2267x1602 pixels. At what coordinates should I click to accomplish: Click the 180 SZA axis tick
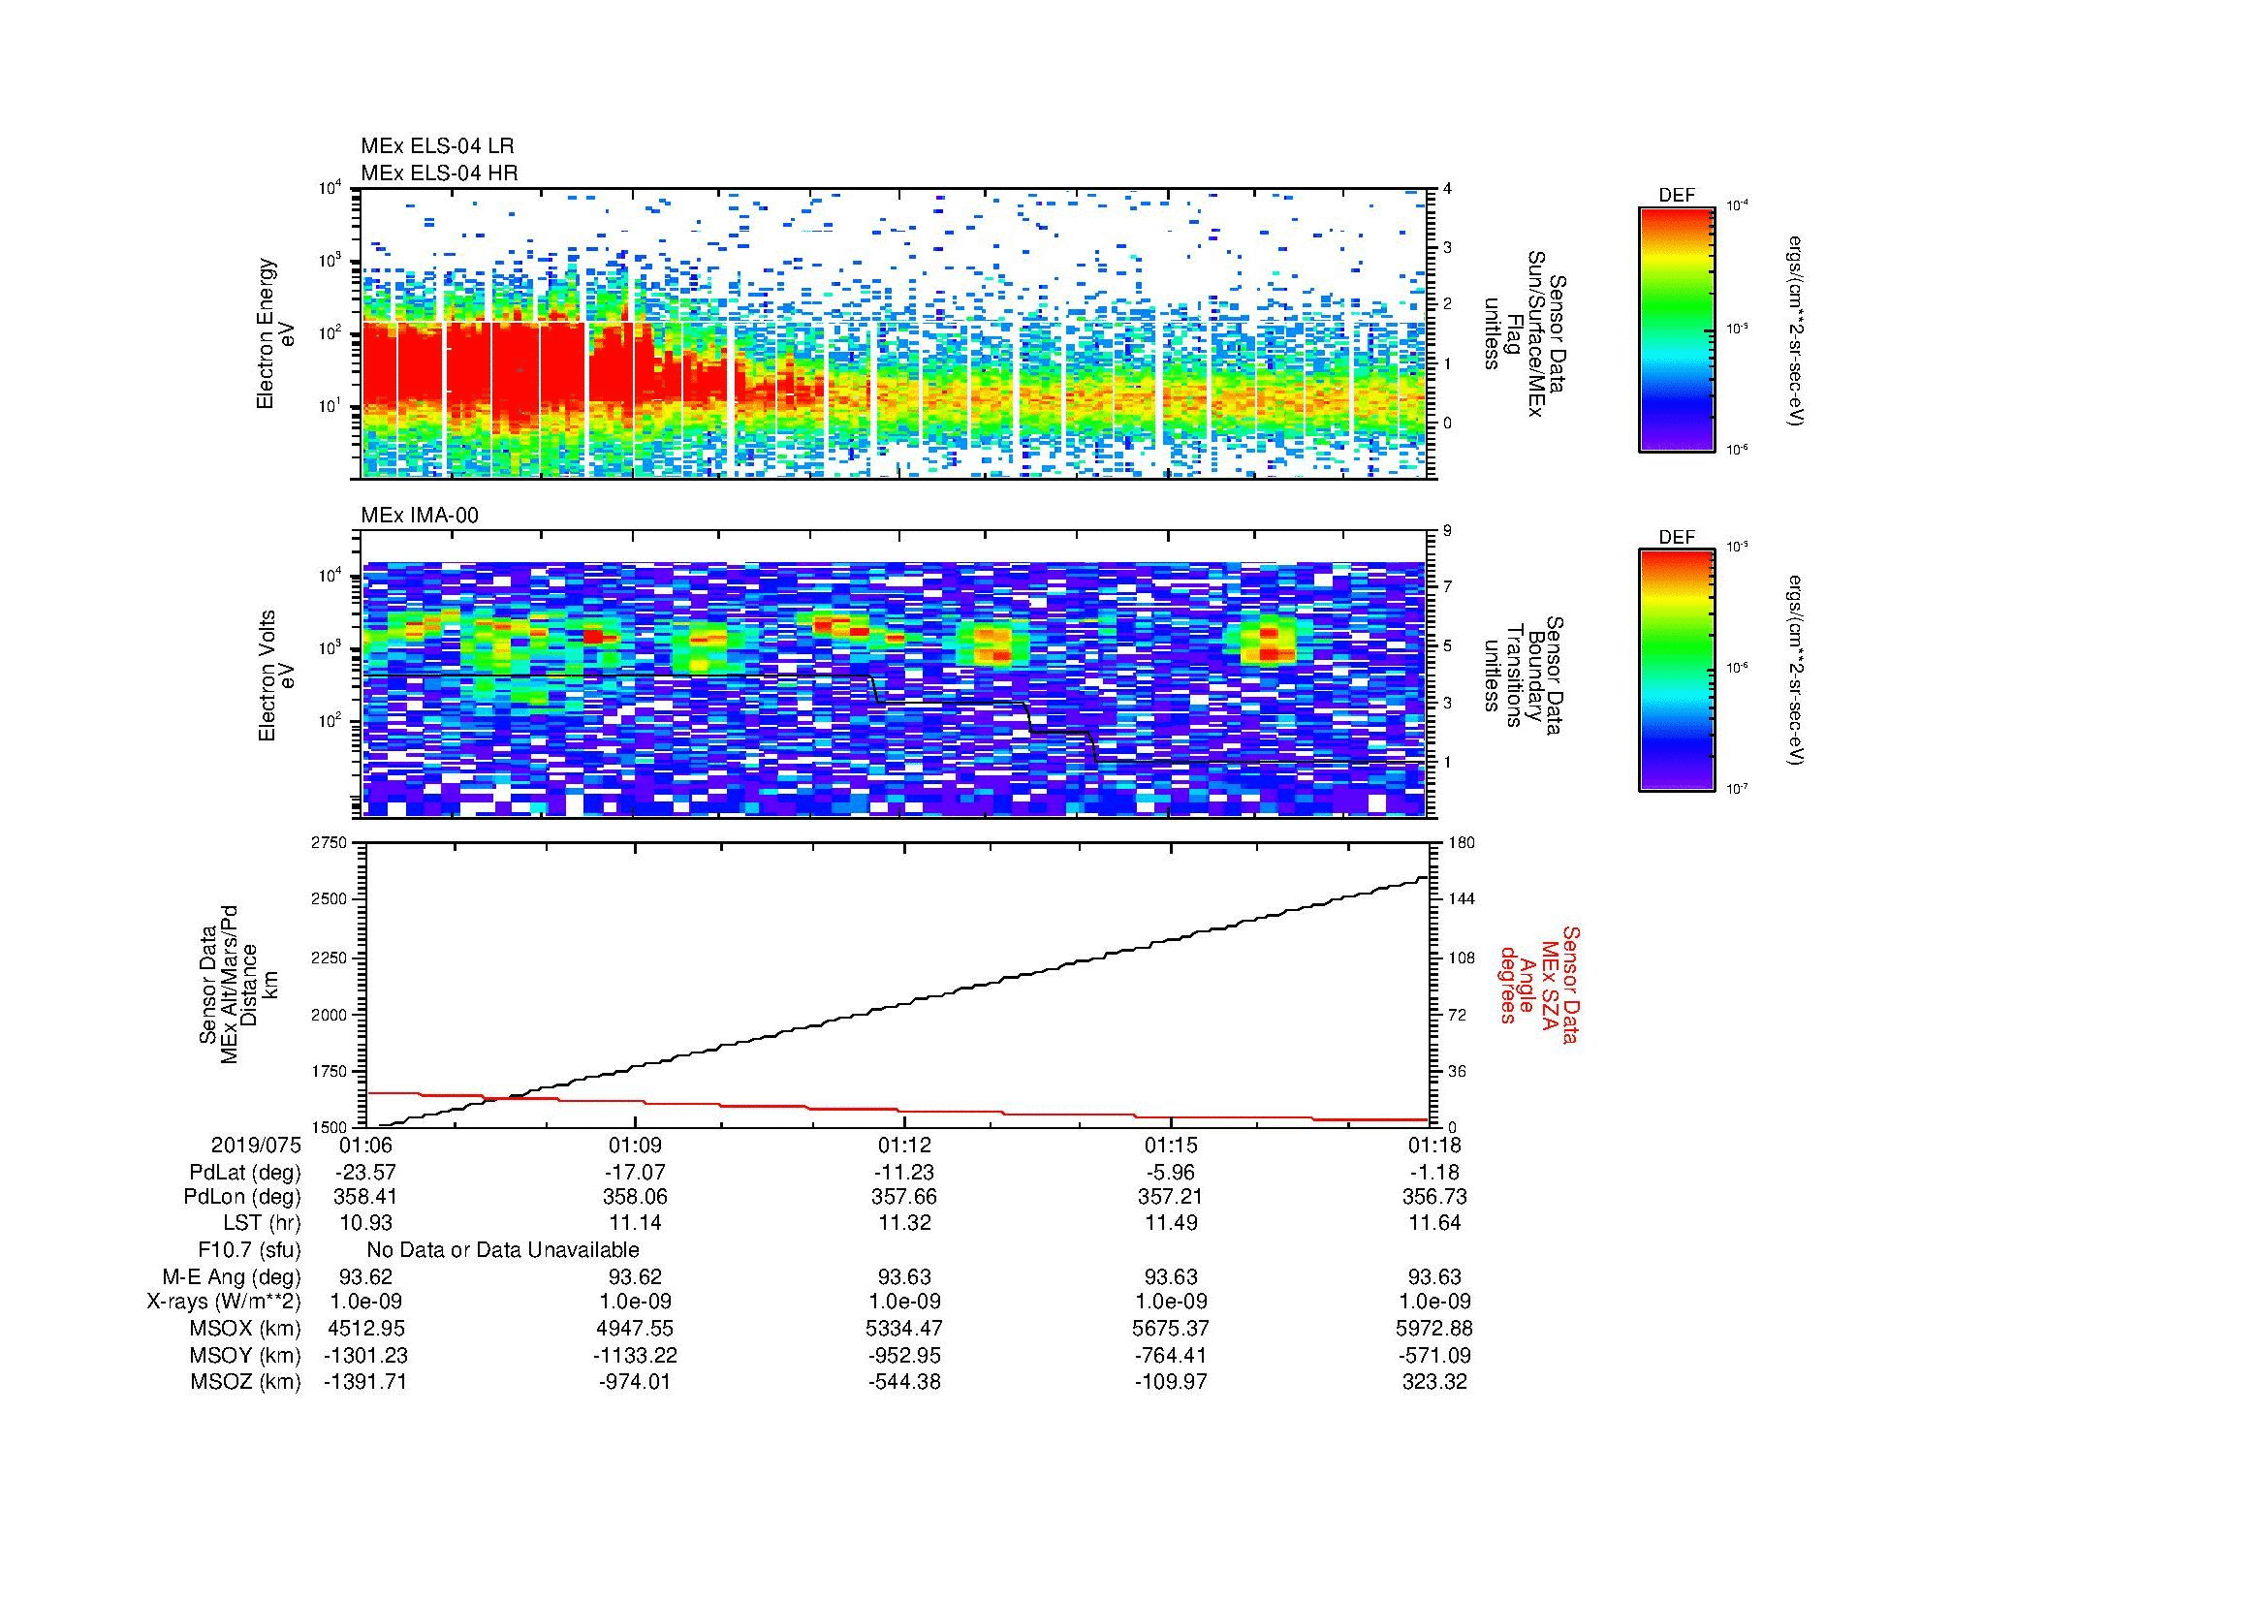click(x=1462, y=843)
